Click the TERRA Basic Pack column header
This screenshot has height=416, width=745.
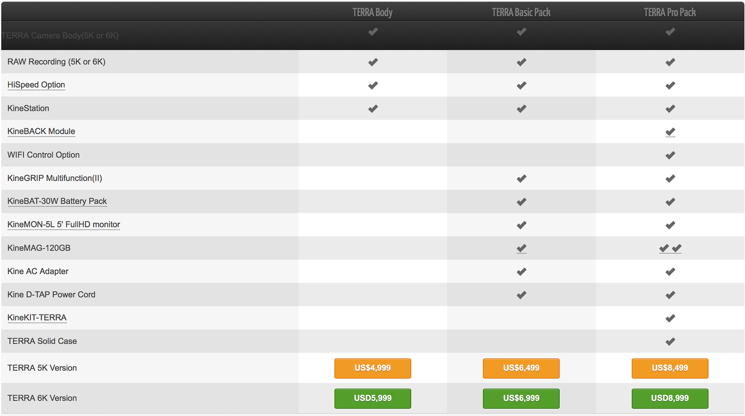[x=521, y=12]
